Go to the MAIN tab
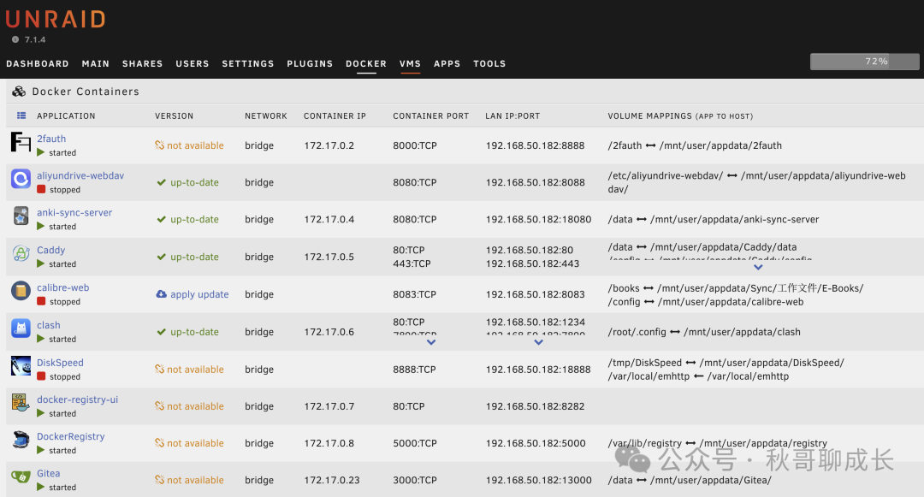 (96, 63)
